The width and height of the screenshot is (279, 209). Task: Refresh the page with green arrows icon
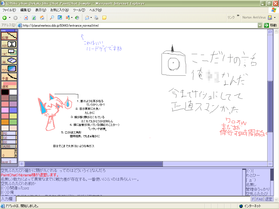pyautogui.click(x=34, y=18)
